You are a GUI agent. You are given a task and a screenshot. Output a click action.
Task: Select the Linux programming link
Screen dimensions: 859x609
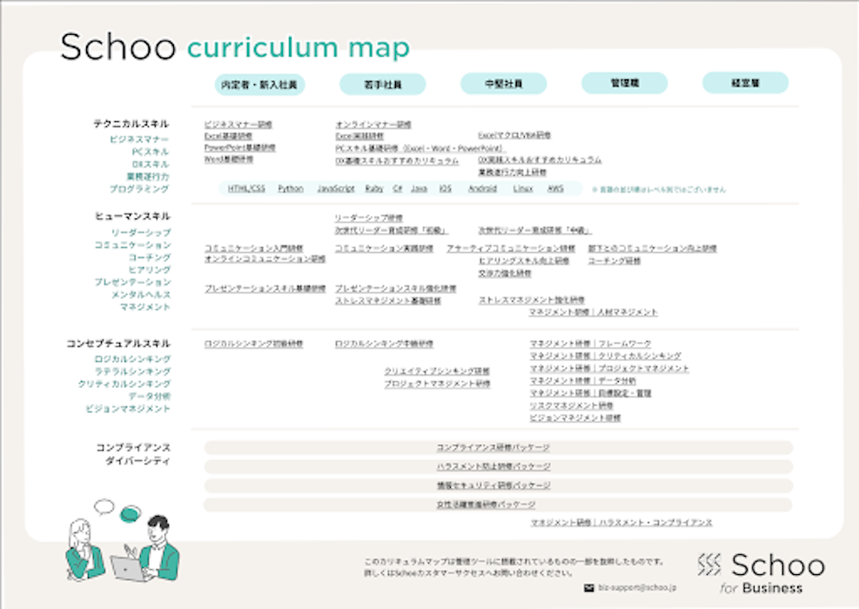click(523, 189)
